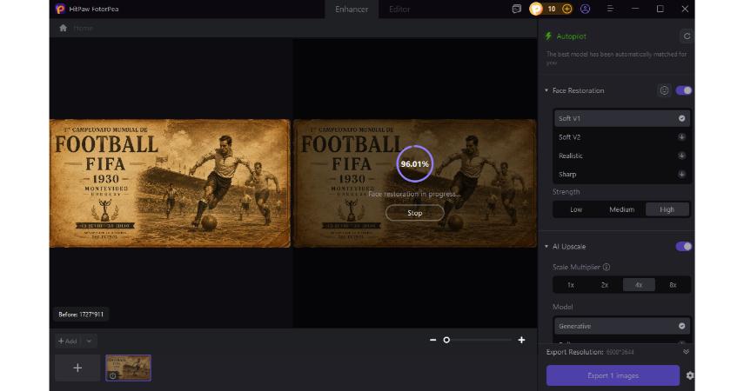The image size is (744, 391).
Task: Zoom in preview with plus icon
Action: click(x=521, y=340)
